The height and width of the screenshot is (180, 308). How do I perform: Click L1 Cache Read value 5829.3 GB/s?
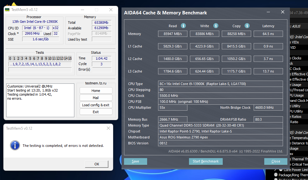click(x=173, y=46)
